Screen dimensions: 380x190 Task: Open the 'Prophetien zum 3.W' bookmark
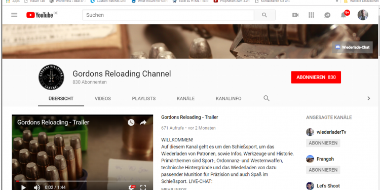pyautogui.click(x=232, y=1)
